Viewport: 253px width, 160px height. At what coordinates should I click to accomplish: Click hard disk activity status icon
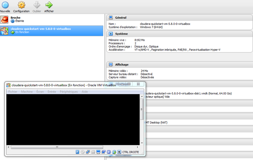(77, 152)
